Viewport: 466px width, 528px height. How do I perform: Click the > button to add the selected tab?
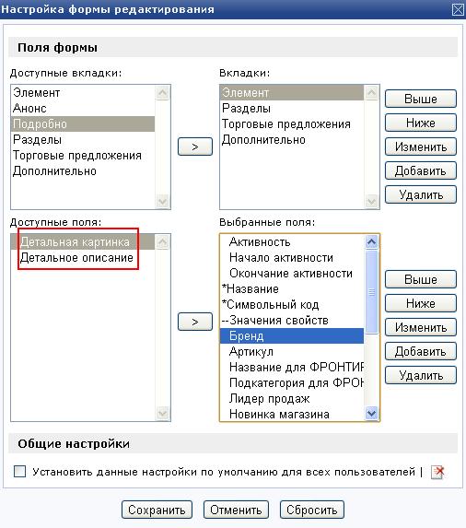(195, 147)
